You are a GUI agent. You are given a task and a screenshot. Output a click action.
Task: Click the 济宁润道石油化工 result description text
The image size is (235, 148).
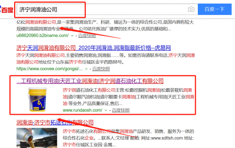click(x=128, y=97)
